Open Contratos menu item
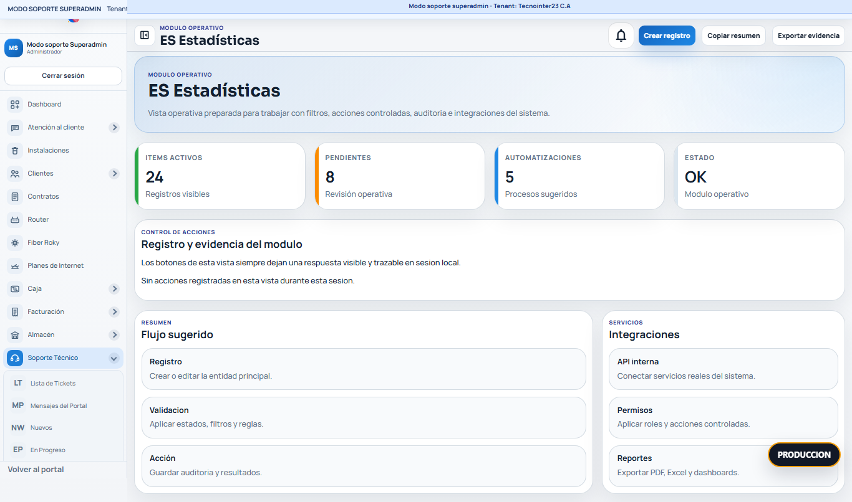 63,197
